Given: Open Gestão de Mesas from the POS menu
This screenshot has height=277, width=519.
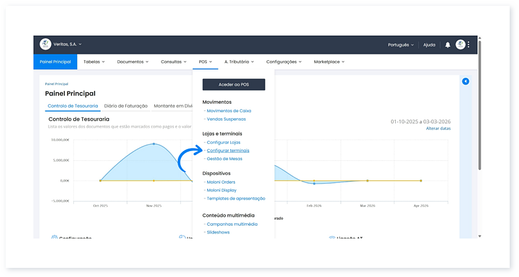Looking at the screenshot, I should pos(226,158).
